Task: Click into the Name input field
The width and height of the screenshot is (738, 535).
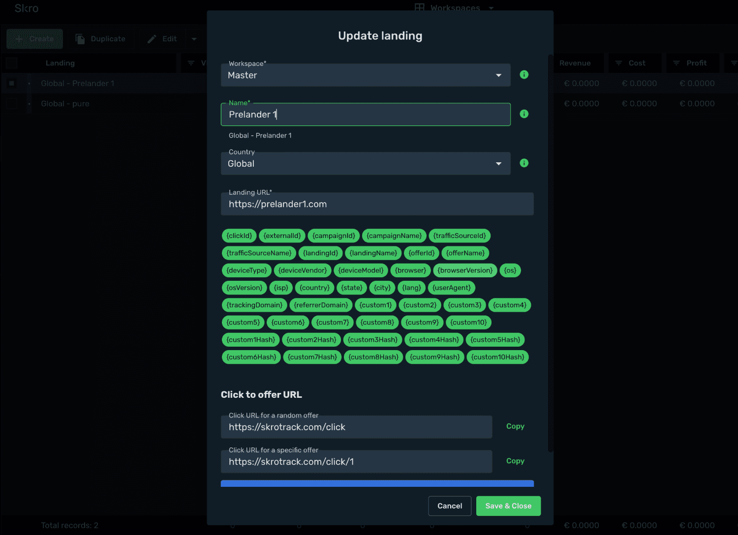Action: tap(366, 115)
